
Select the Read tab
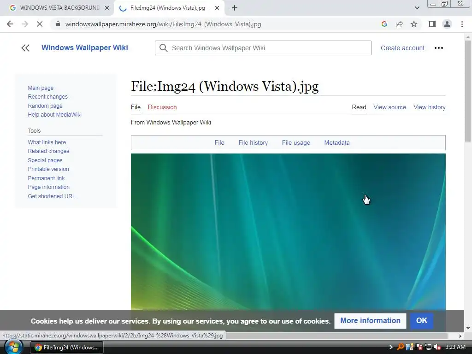pyautogui.click(x=359, y=107)
